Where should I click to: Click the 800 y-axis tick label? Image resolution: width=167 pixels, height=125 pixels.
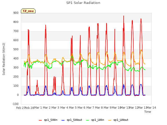16,22
